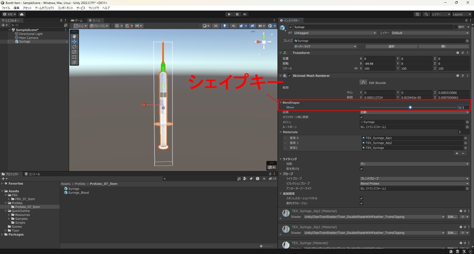The width and height of the screenshot is (474, 254).
Task: Open the cloud services icon
Action: pos(22,14)
